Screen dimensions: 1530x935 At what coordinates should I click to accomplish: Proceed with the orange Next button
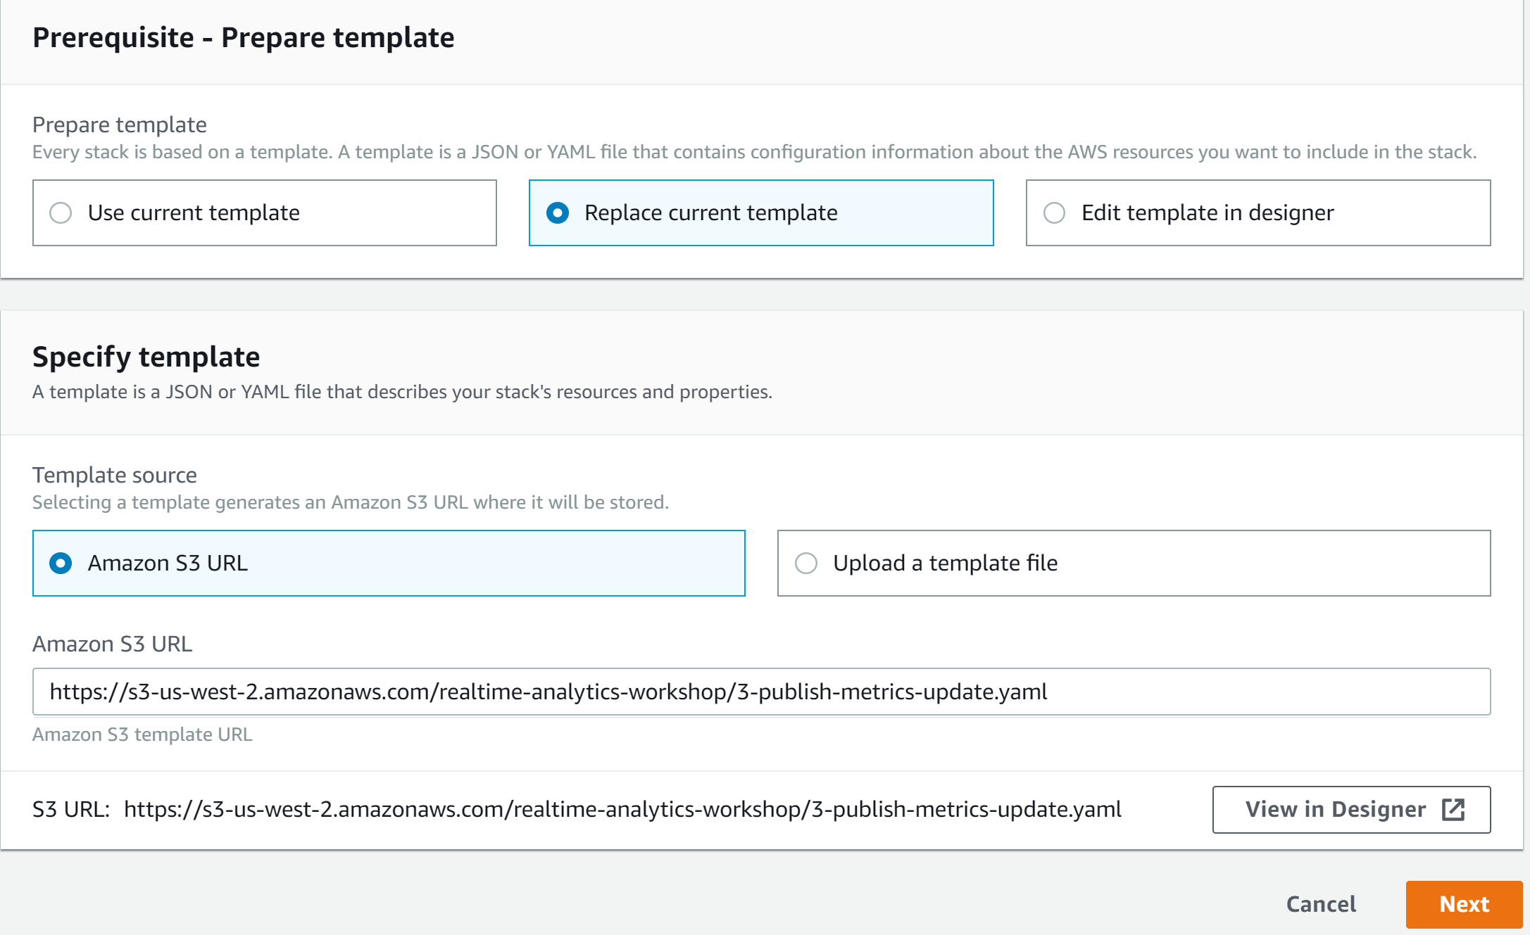click(x=1464, y=904)
